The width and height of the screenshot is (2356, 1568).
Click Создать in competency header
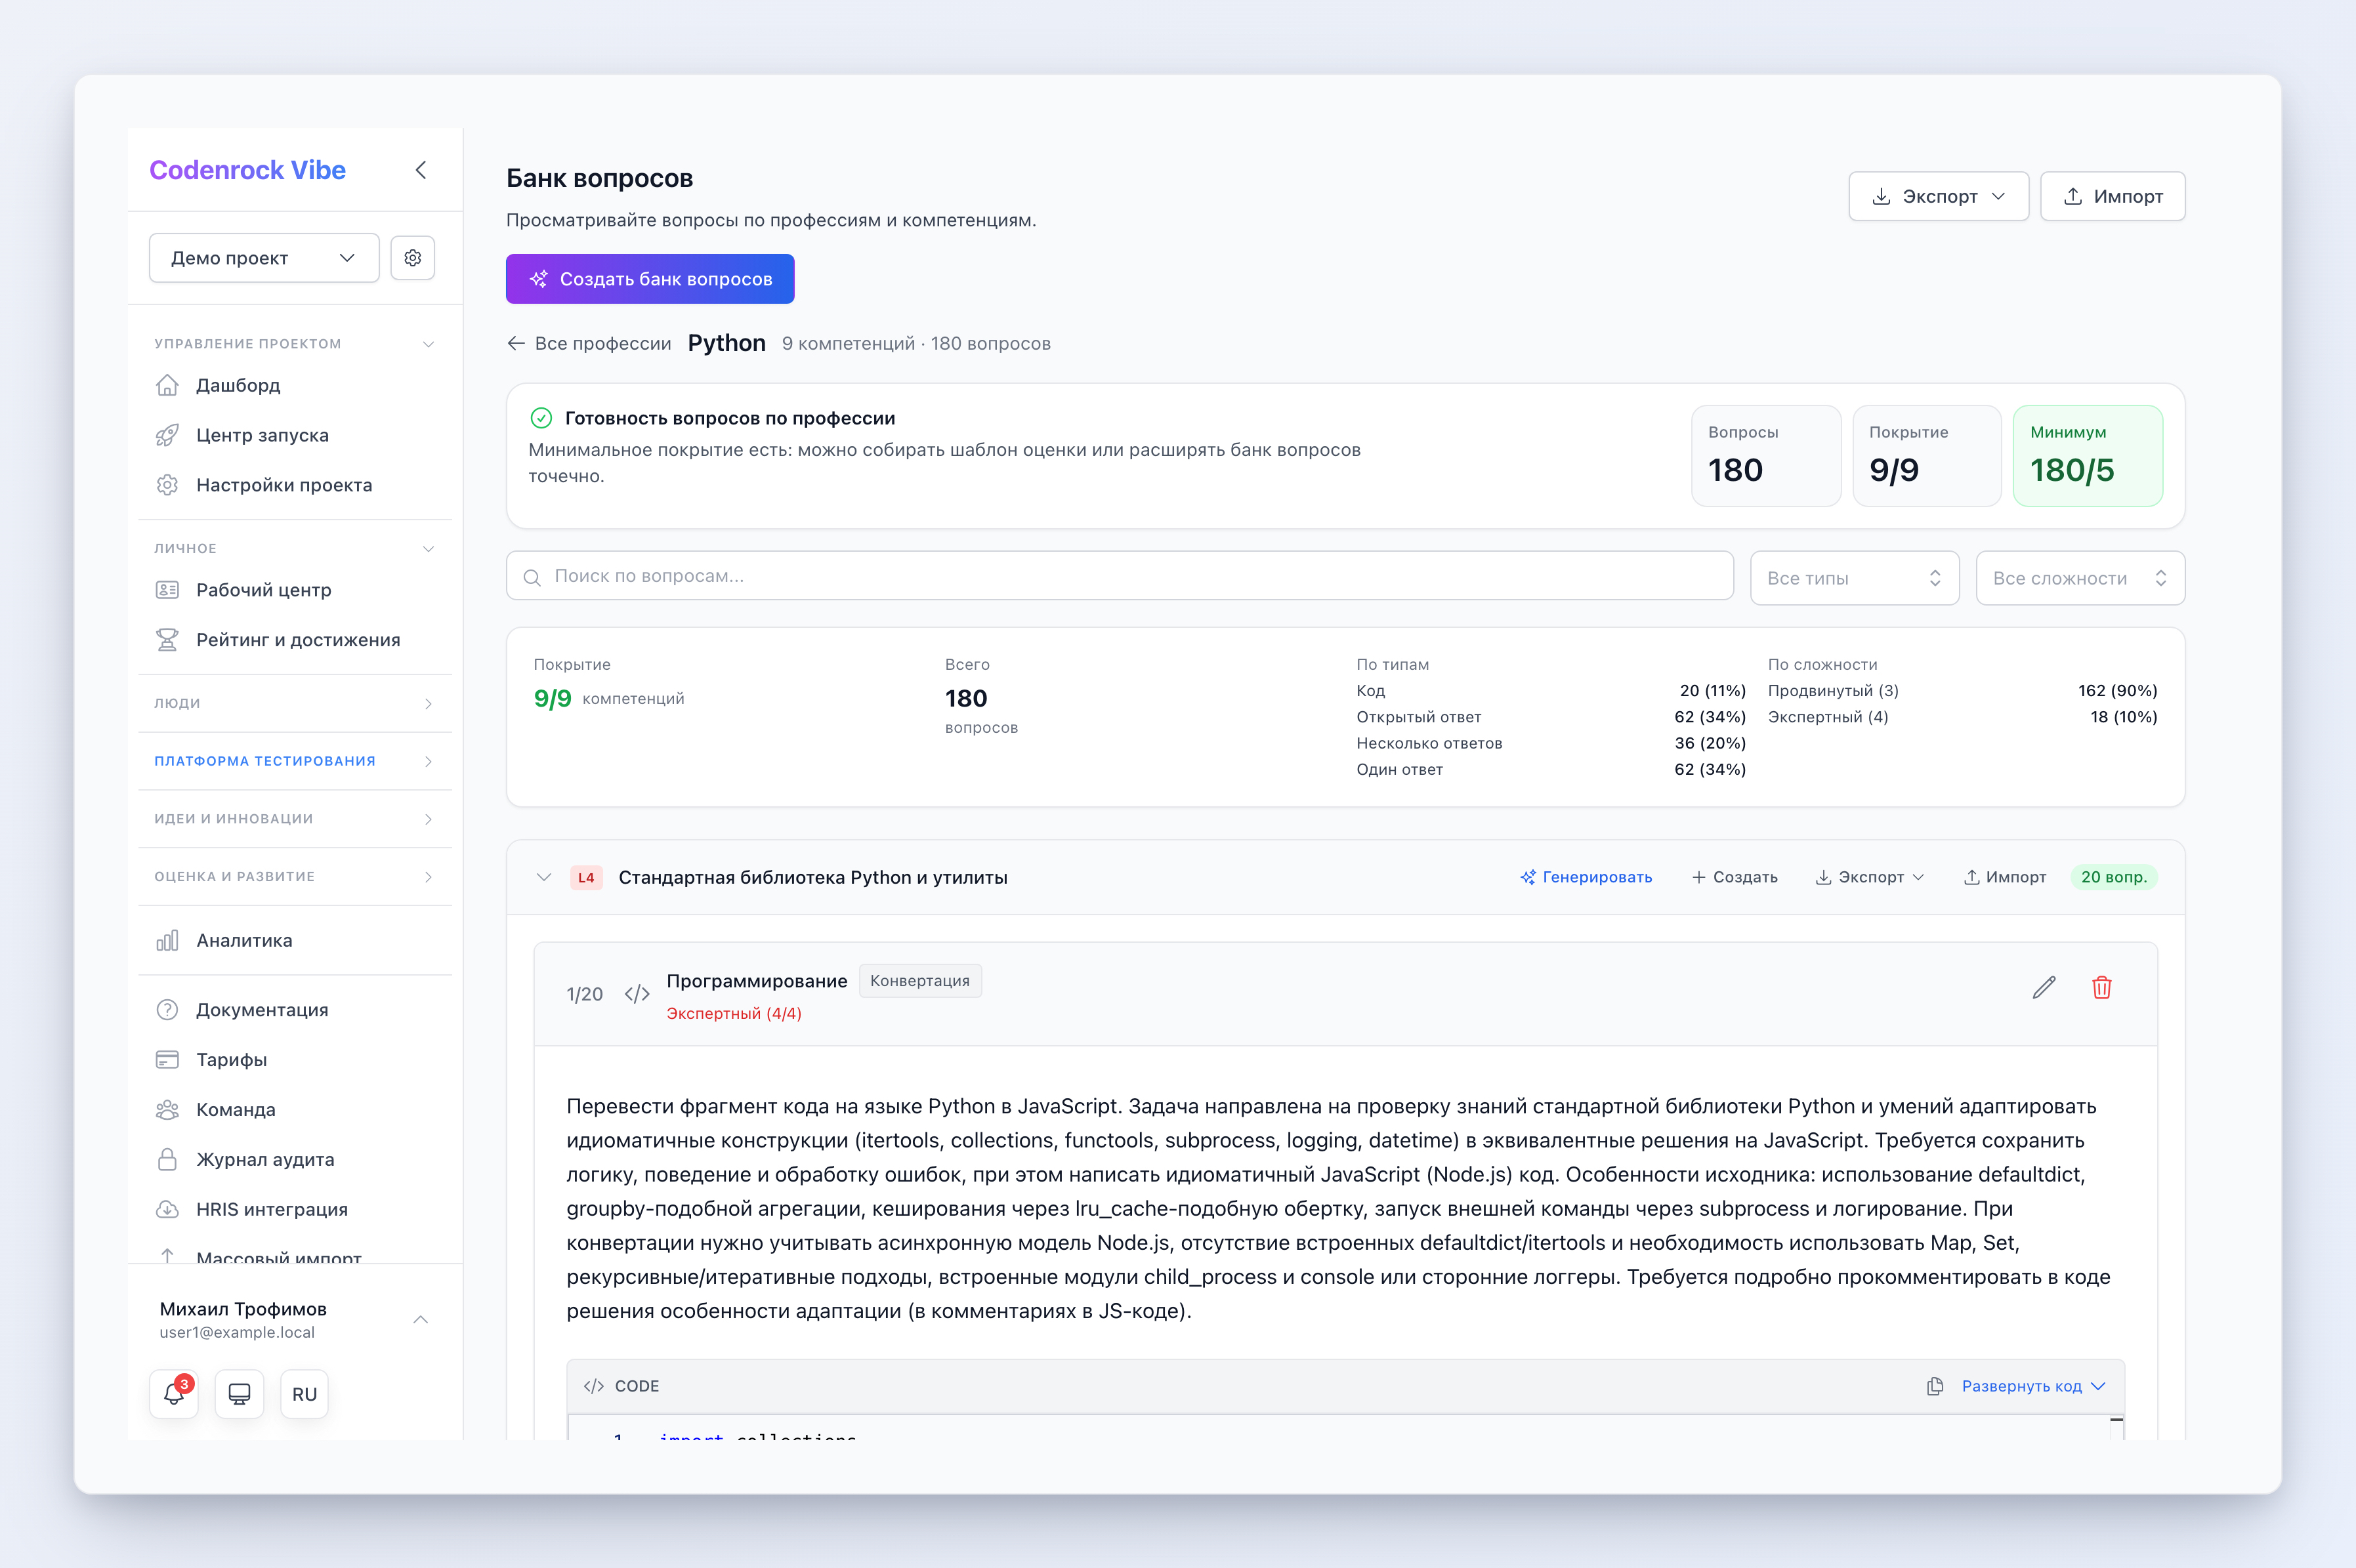click(x=1735, y=877)
